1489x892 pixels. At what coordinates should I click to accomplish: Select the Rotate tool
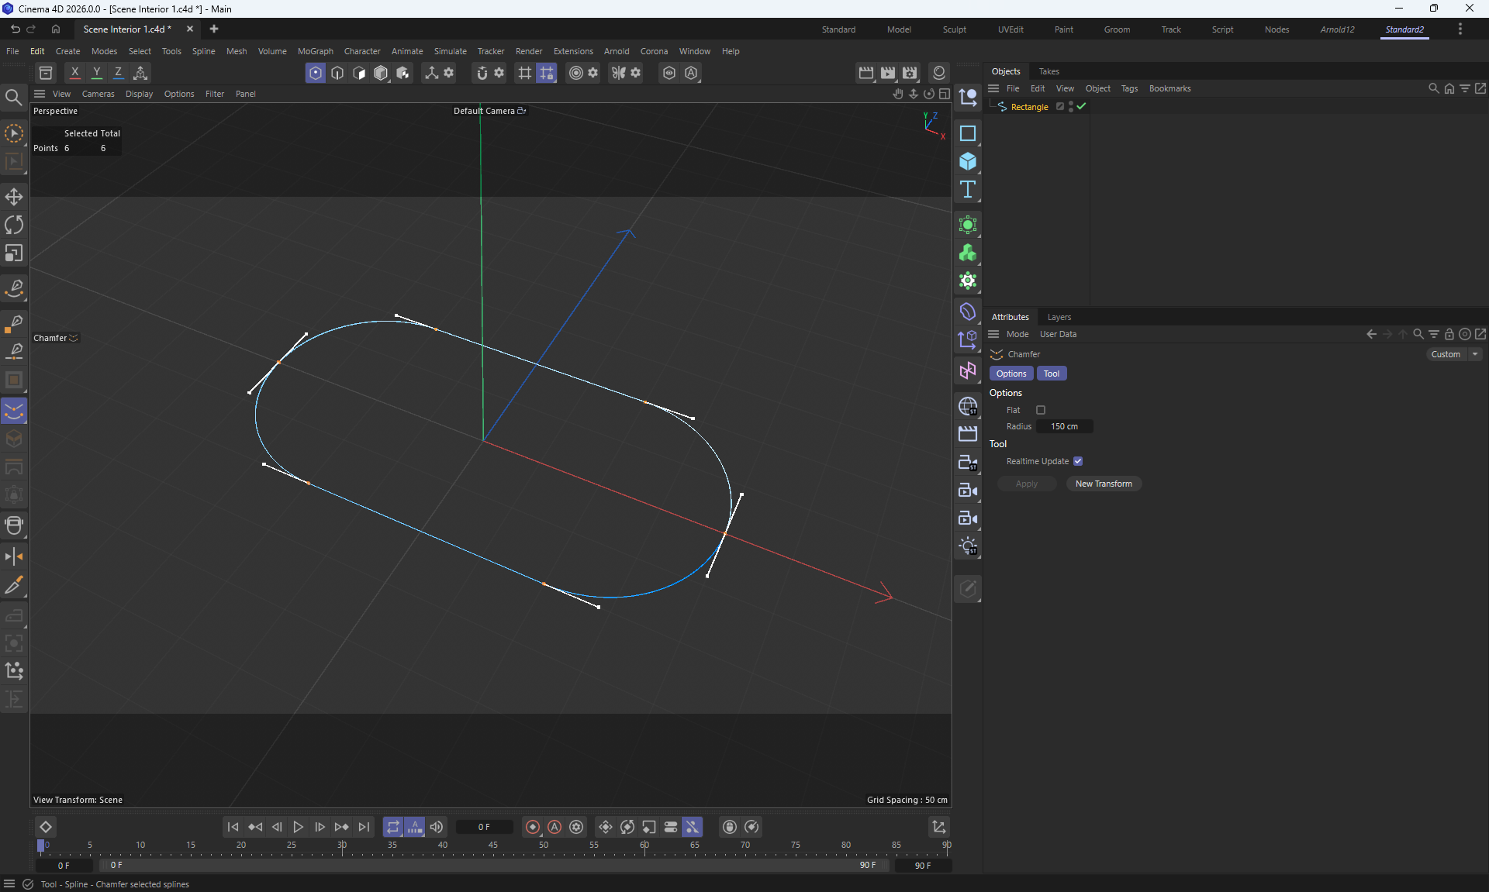pos(14,225)
